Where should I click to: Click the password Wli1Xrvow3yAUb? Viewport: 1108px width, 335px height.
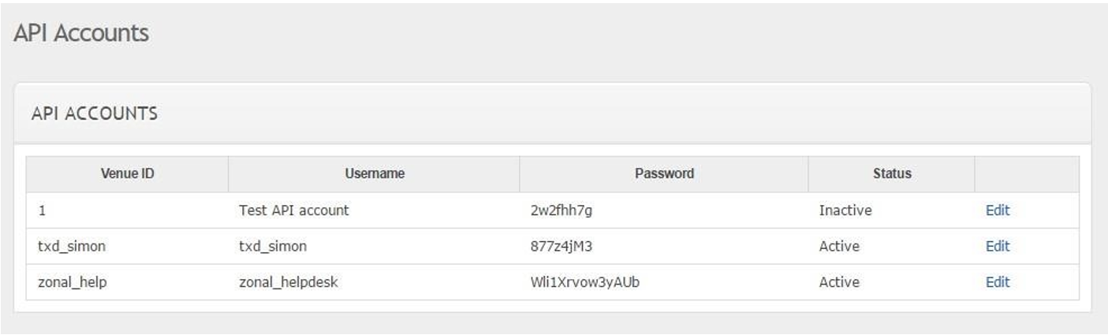point(584,281)
